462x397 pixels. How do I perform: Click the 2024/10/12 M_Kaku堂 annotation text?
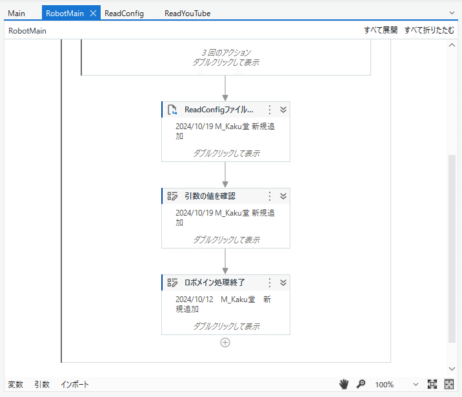223,304
